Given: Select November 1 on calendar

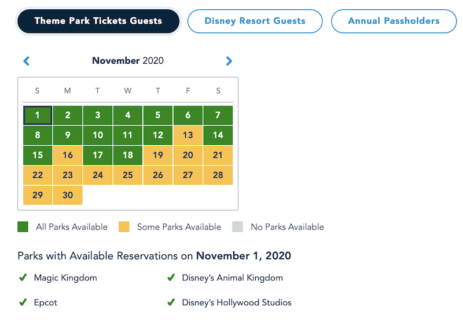Looking at the screenshot, I should coord(38,115).
